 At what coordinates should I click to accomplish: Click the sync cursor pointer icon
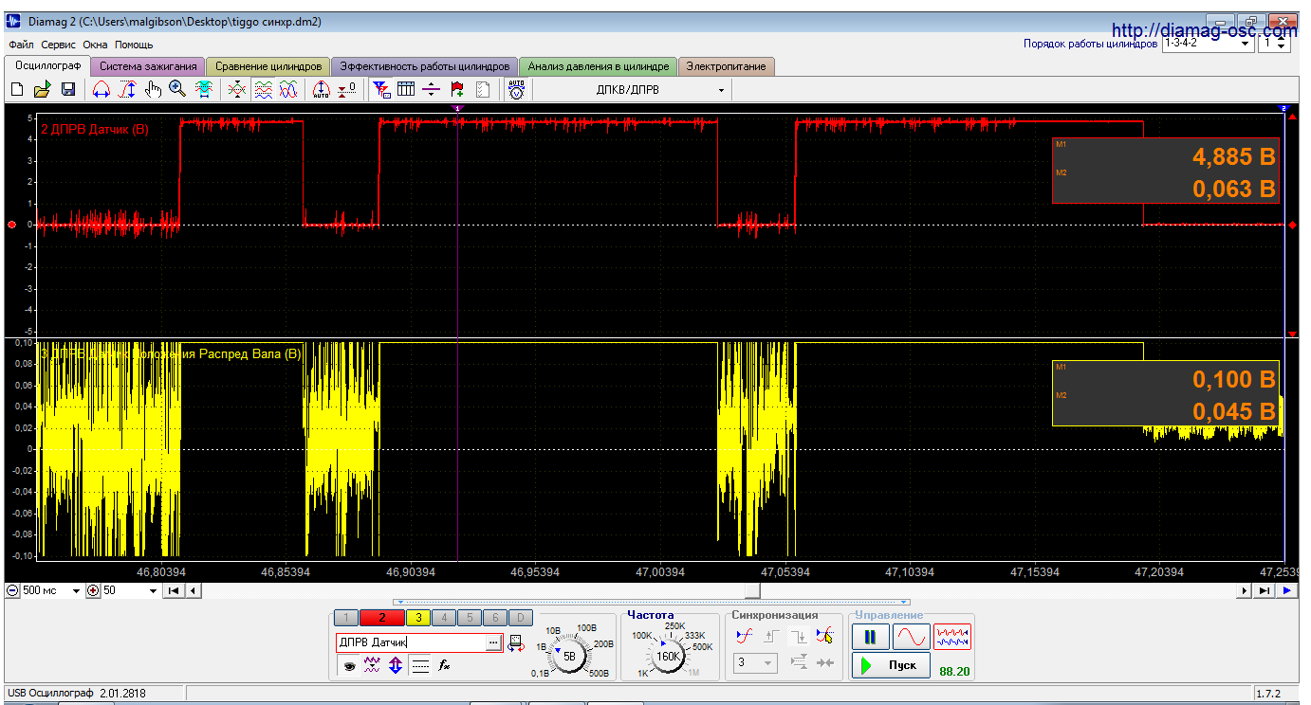point(824,636)
